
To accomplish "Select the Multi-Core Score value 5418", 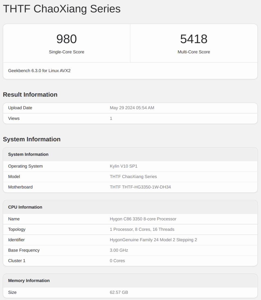I will coord(194,39).
